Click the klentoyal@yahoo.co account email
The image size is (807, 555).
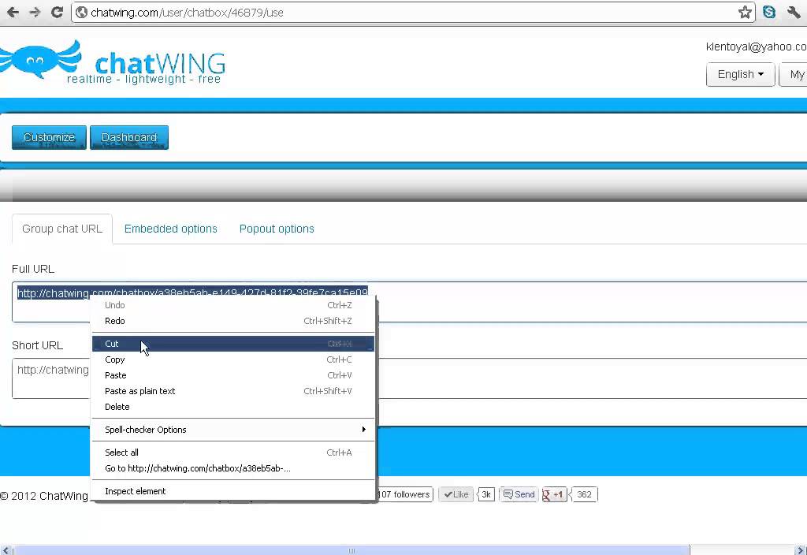[756, 47]
